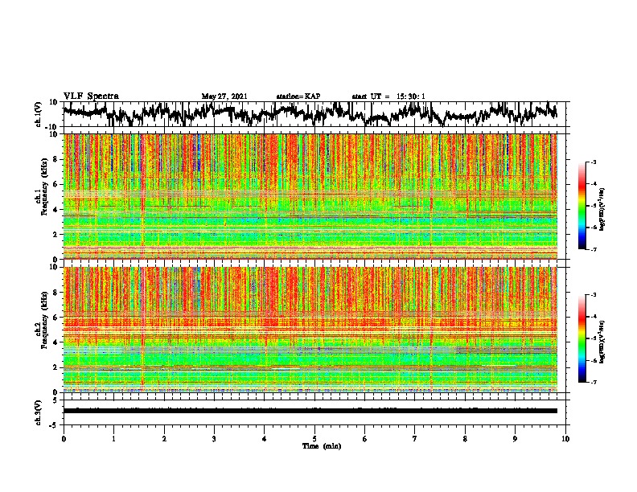This screenshot has width=637, height=492.
Task: Click time axis tick label "5"
Action: click(314, 439)
